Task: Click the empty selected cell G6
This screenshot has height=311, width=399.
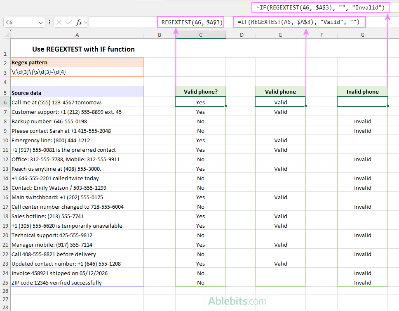Action: (x=362, y=101)
